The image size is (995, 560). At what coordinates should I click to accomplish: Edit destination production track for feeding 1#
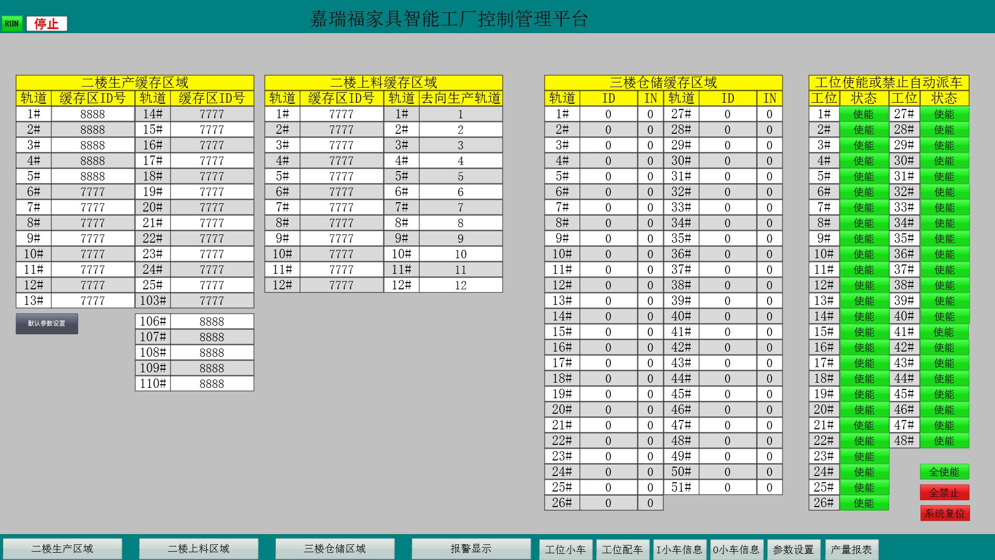pyautogui.click(x=461, y=114)
